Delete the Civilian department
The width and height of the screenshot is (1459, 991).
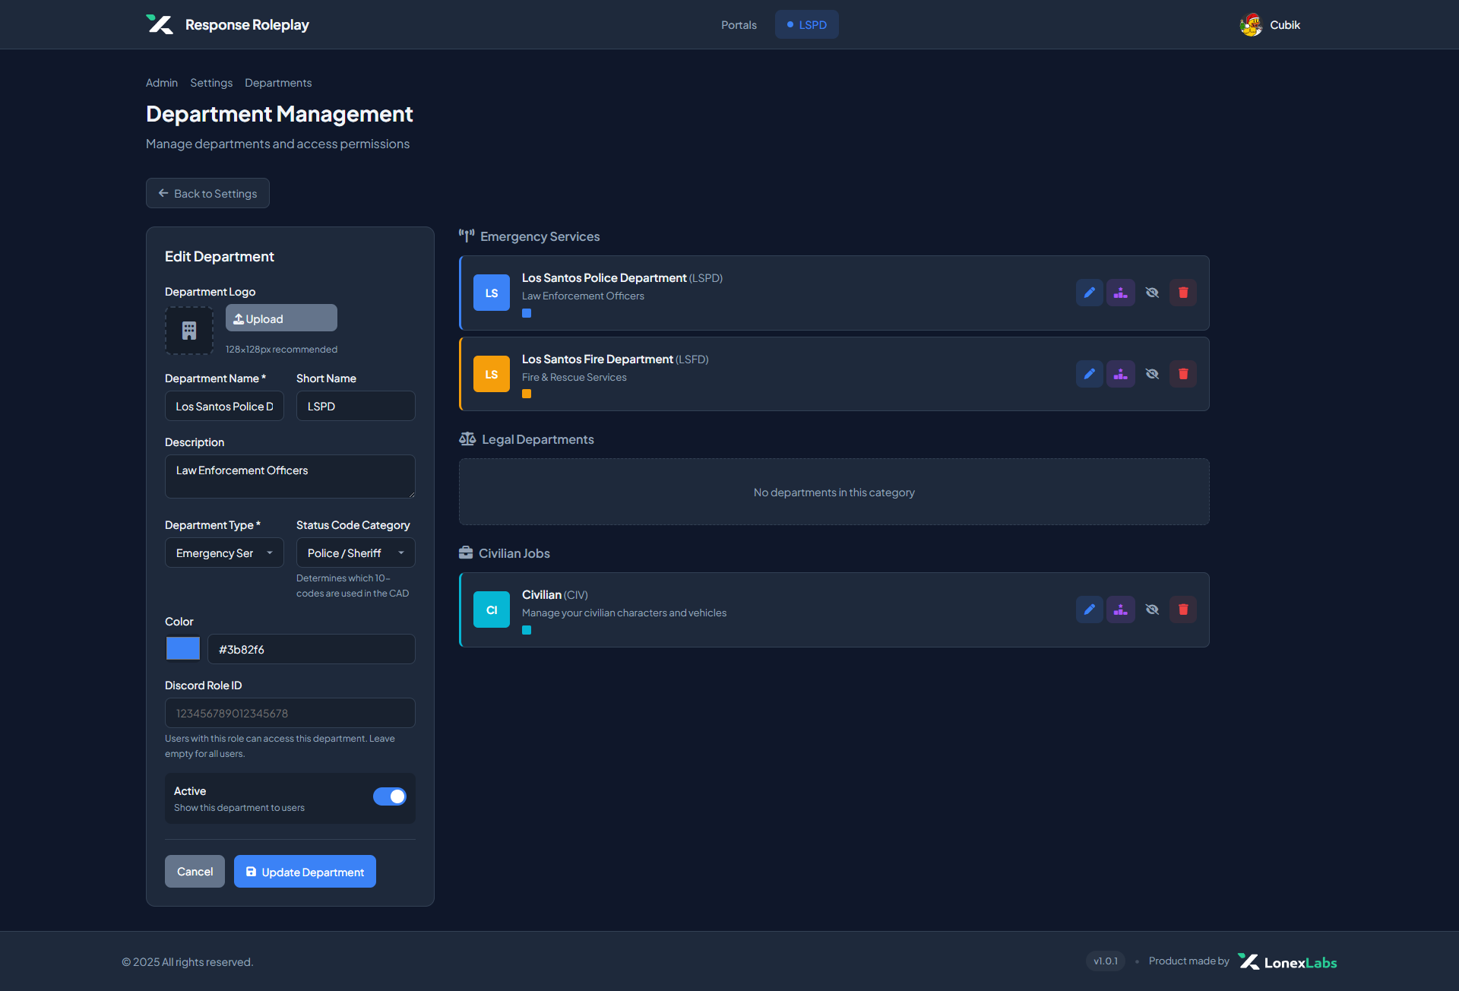1182,609
